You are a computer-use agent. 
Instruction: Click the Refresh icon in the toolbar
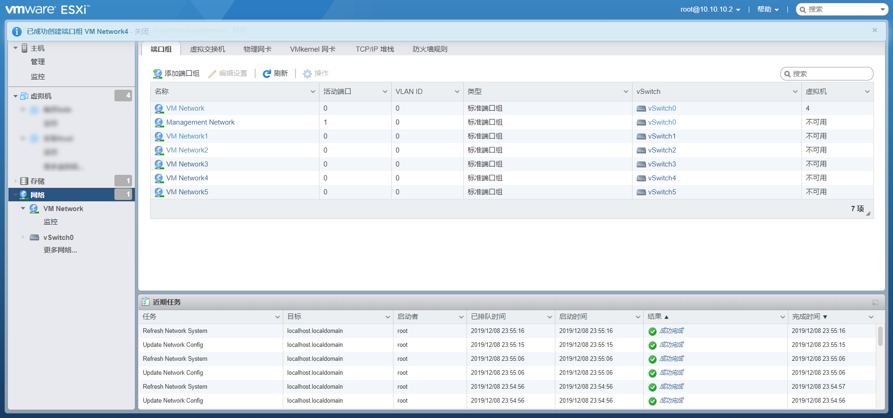coord(267,73)
